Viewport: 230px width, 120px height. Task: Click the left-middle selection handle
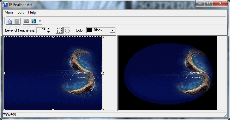click(x=4, y=73)
